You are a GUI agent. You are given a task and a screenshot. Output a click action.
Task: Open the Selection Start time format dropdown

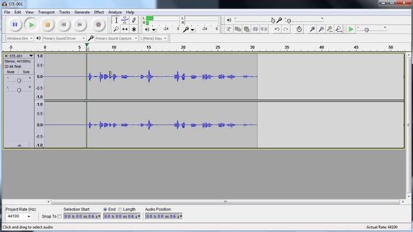(99, 217)
